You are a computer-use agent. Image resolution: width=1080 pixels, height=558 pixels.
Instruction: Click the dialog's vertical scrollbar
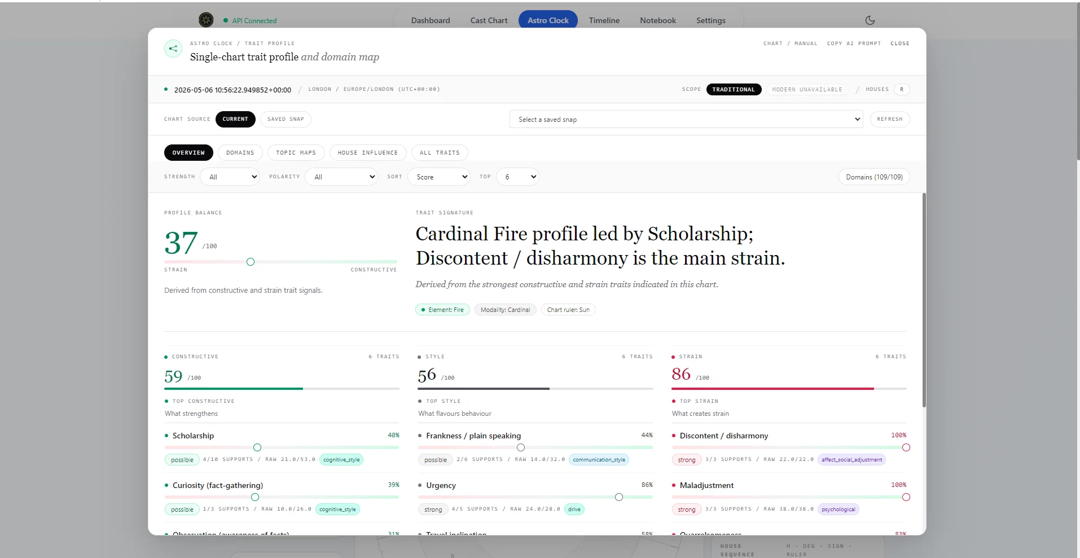pyautogui.click(x=924, y=300)
